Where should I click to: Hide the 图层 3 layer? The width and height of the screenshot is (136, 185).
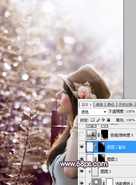click(82, 171)
